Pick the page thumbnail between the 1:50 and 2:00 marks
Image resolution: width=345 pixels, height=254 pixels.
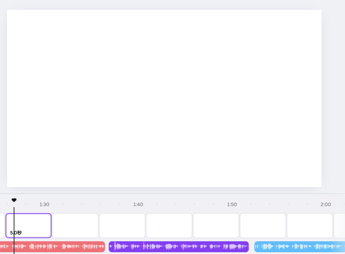tap(262, 225)
